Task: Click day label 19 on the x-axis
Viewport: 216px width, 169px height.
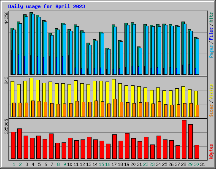Action: [x=127, y=164]
